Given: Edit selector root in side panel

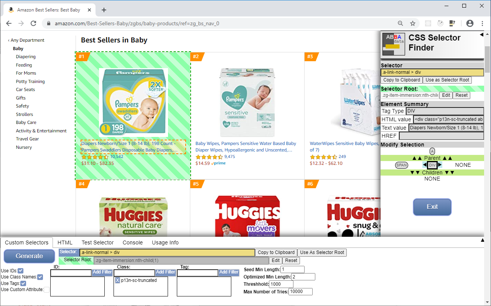Looking at the screenshot, I should click(x=446, y=95).
